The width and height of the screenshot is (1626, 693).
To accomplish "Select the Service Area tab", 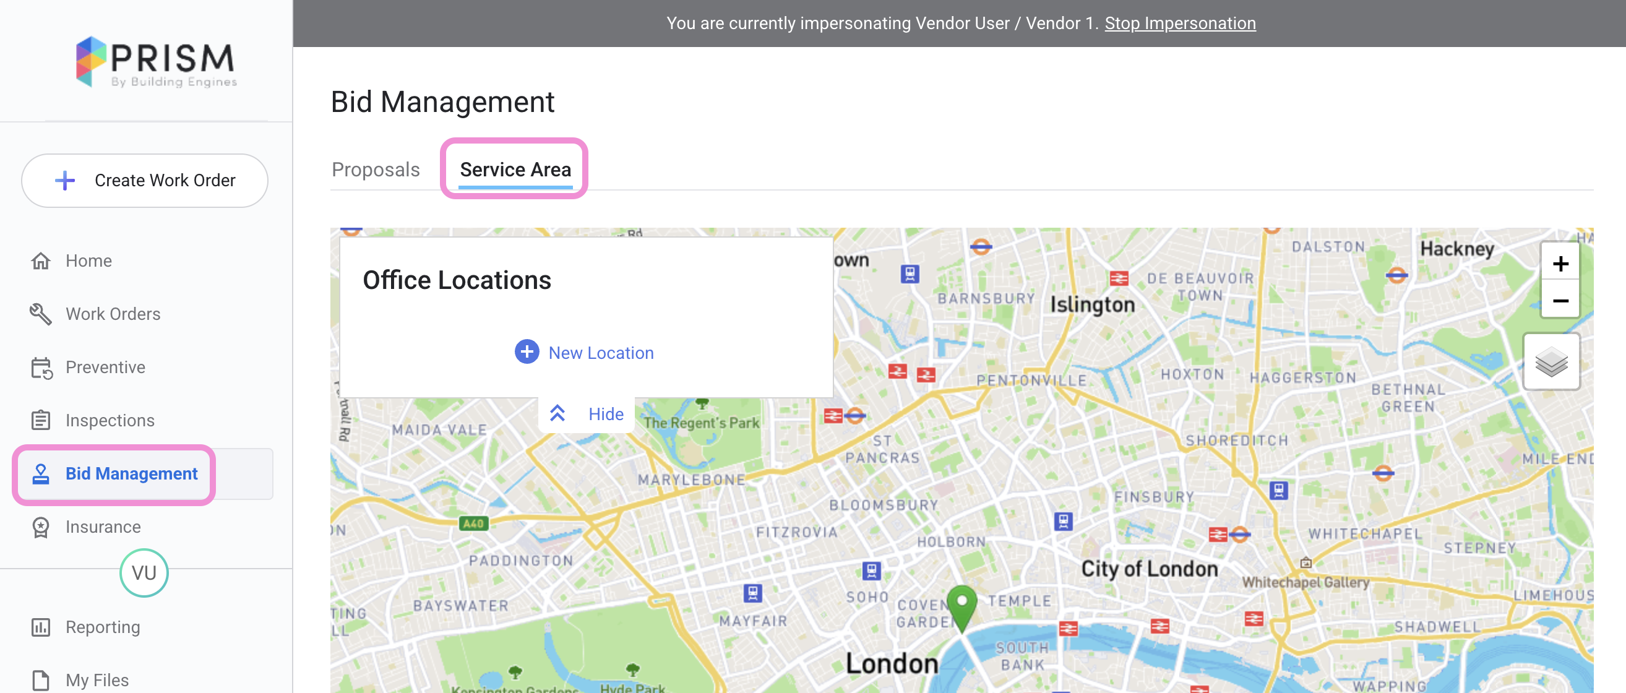I will tap(515, 170).
